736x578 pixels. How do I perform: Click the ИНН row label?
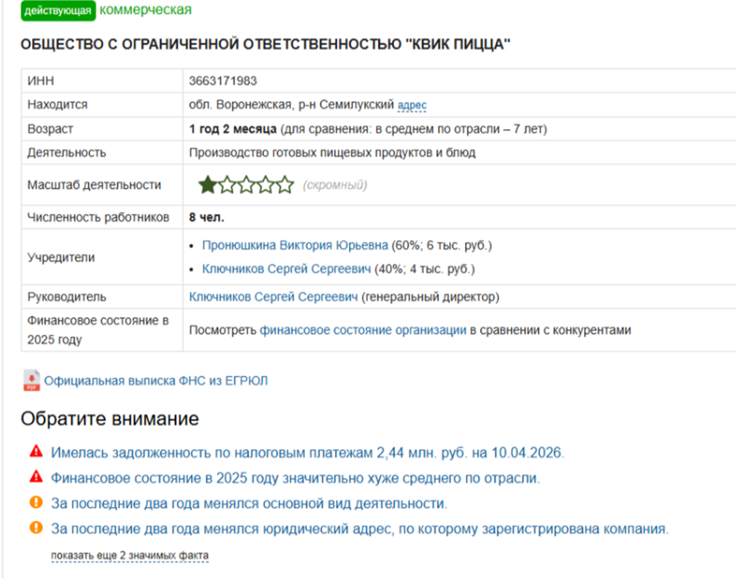(x=40, y=81)
